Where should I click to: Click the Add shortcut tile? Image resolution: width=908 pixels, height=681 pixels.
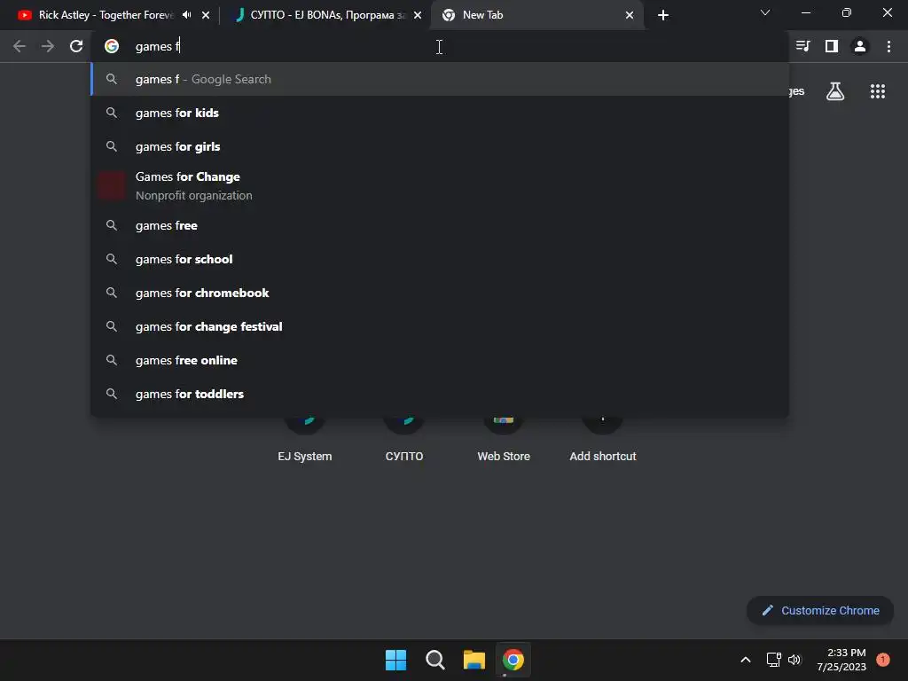[x=603, y=440]
